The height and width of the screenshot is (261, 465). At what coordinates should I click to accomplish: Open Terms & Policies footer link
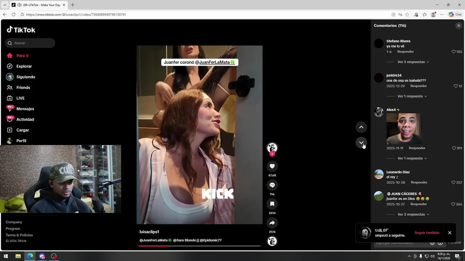(19, 235)
